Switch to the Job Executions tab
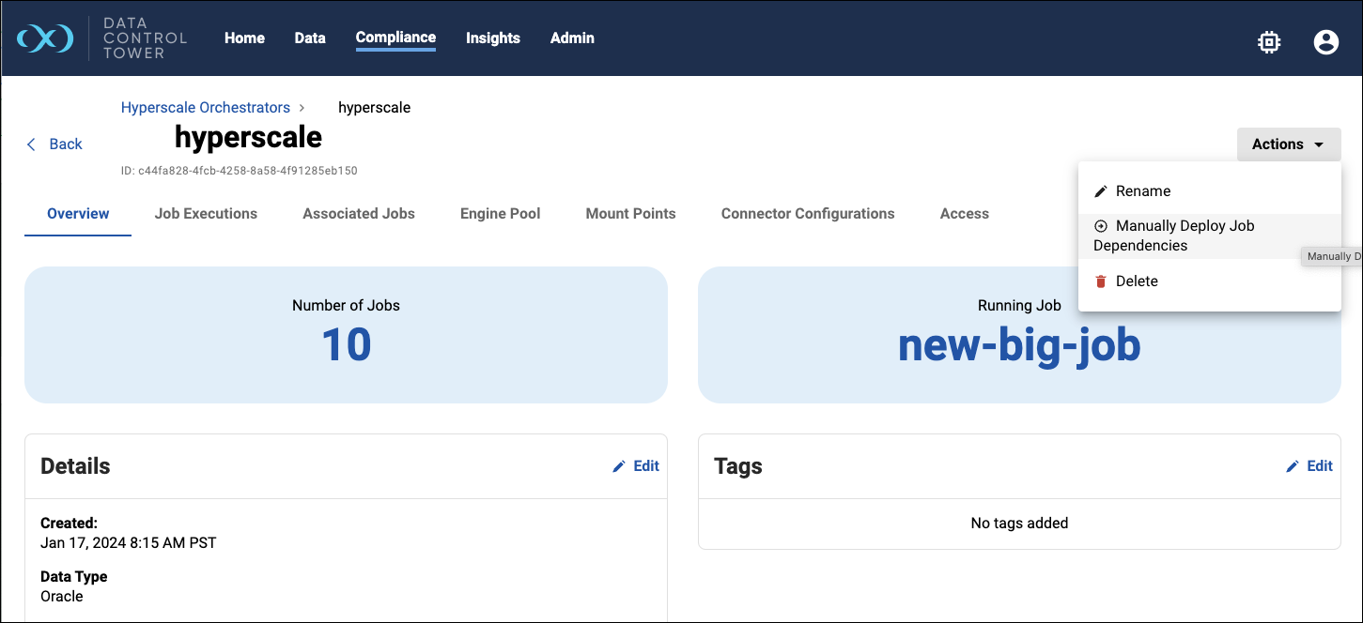Screen dimensions: 1363x623 pos(206,214)
